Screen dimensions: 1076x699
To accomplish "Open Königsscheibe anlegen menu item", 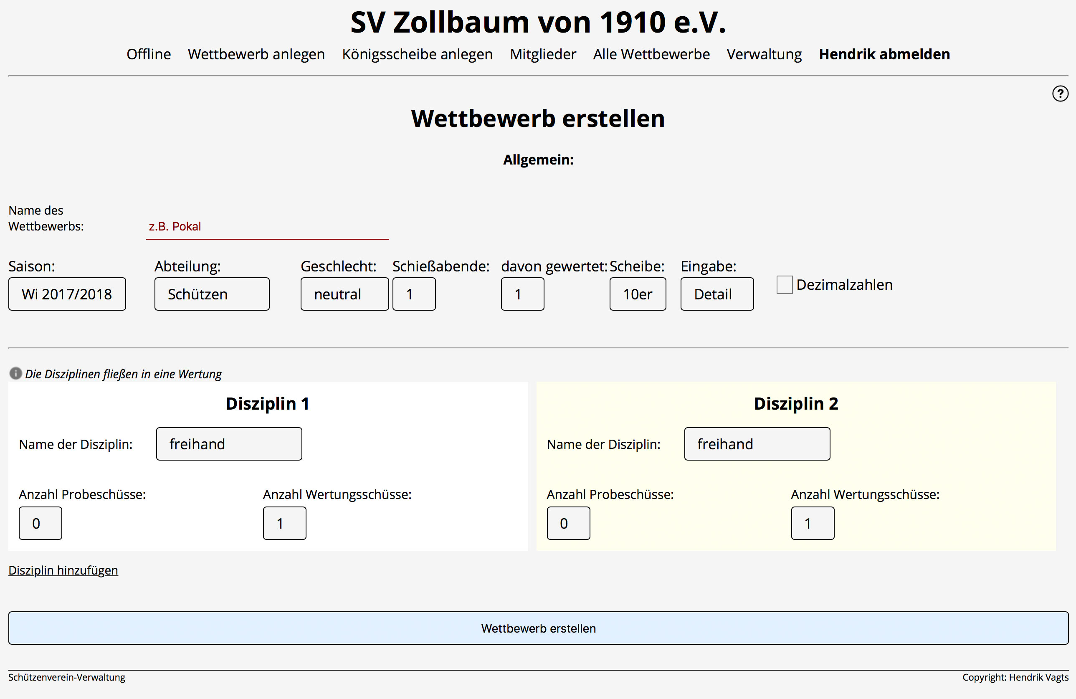I will (417, 54).
